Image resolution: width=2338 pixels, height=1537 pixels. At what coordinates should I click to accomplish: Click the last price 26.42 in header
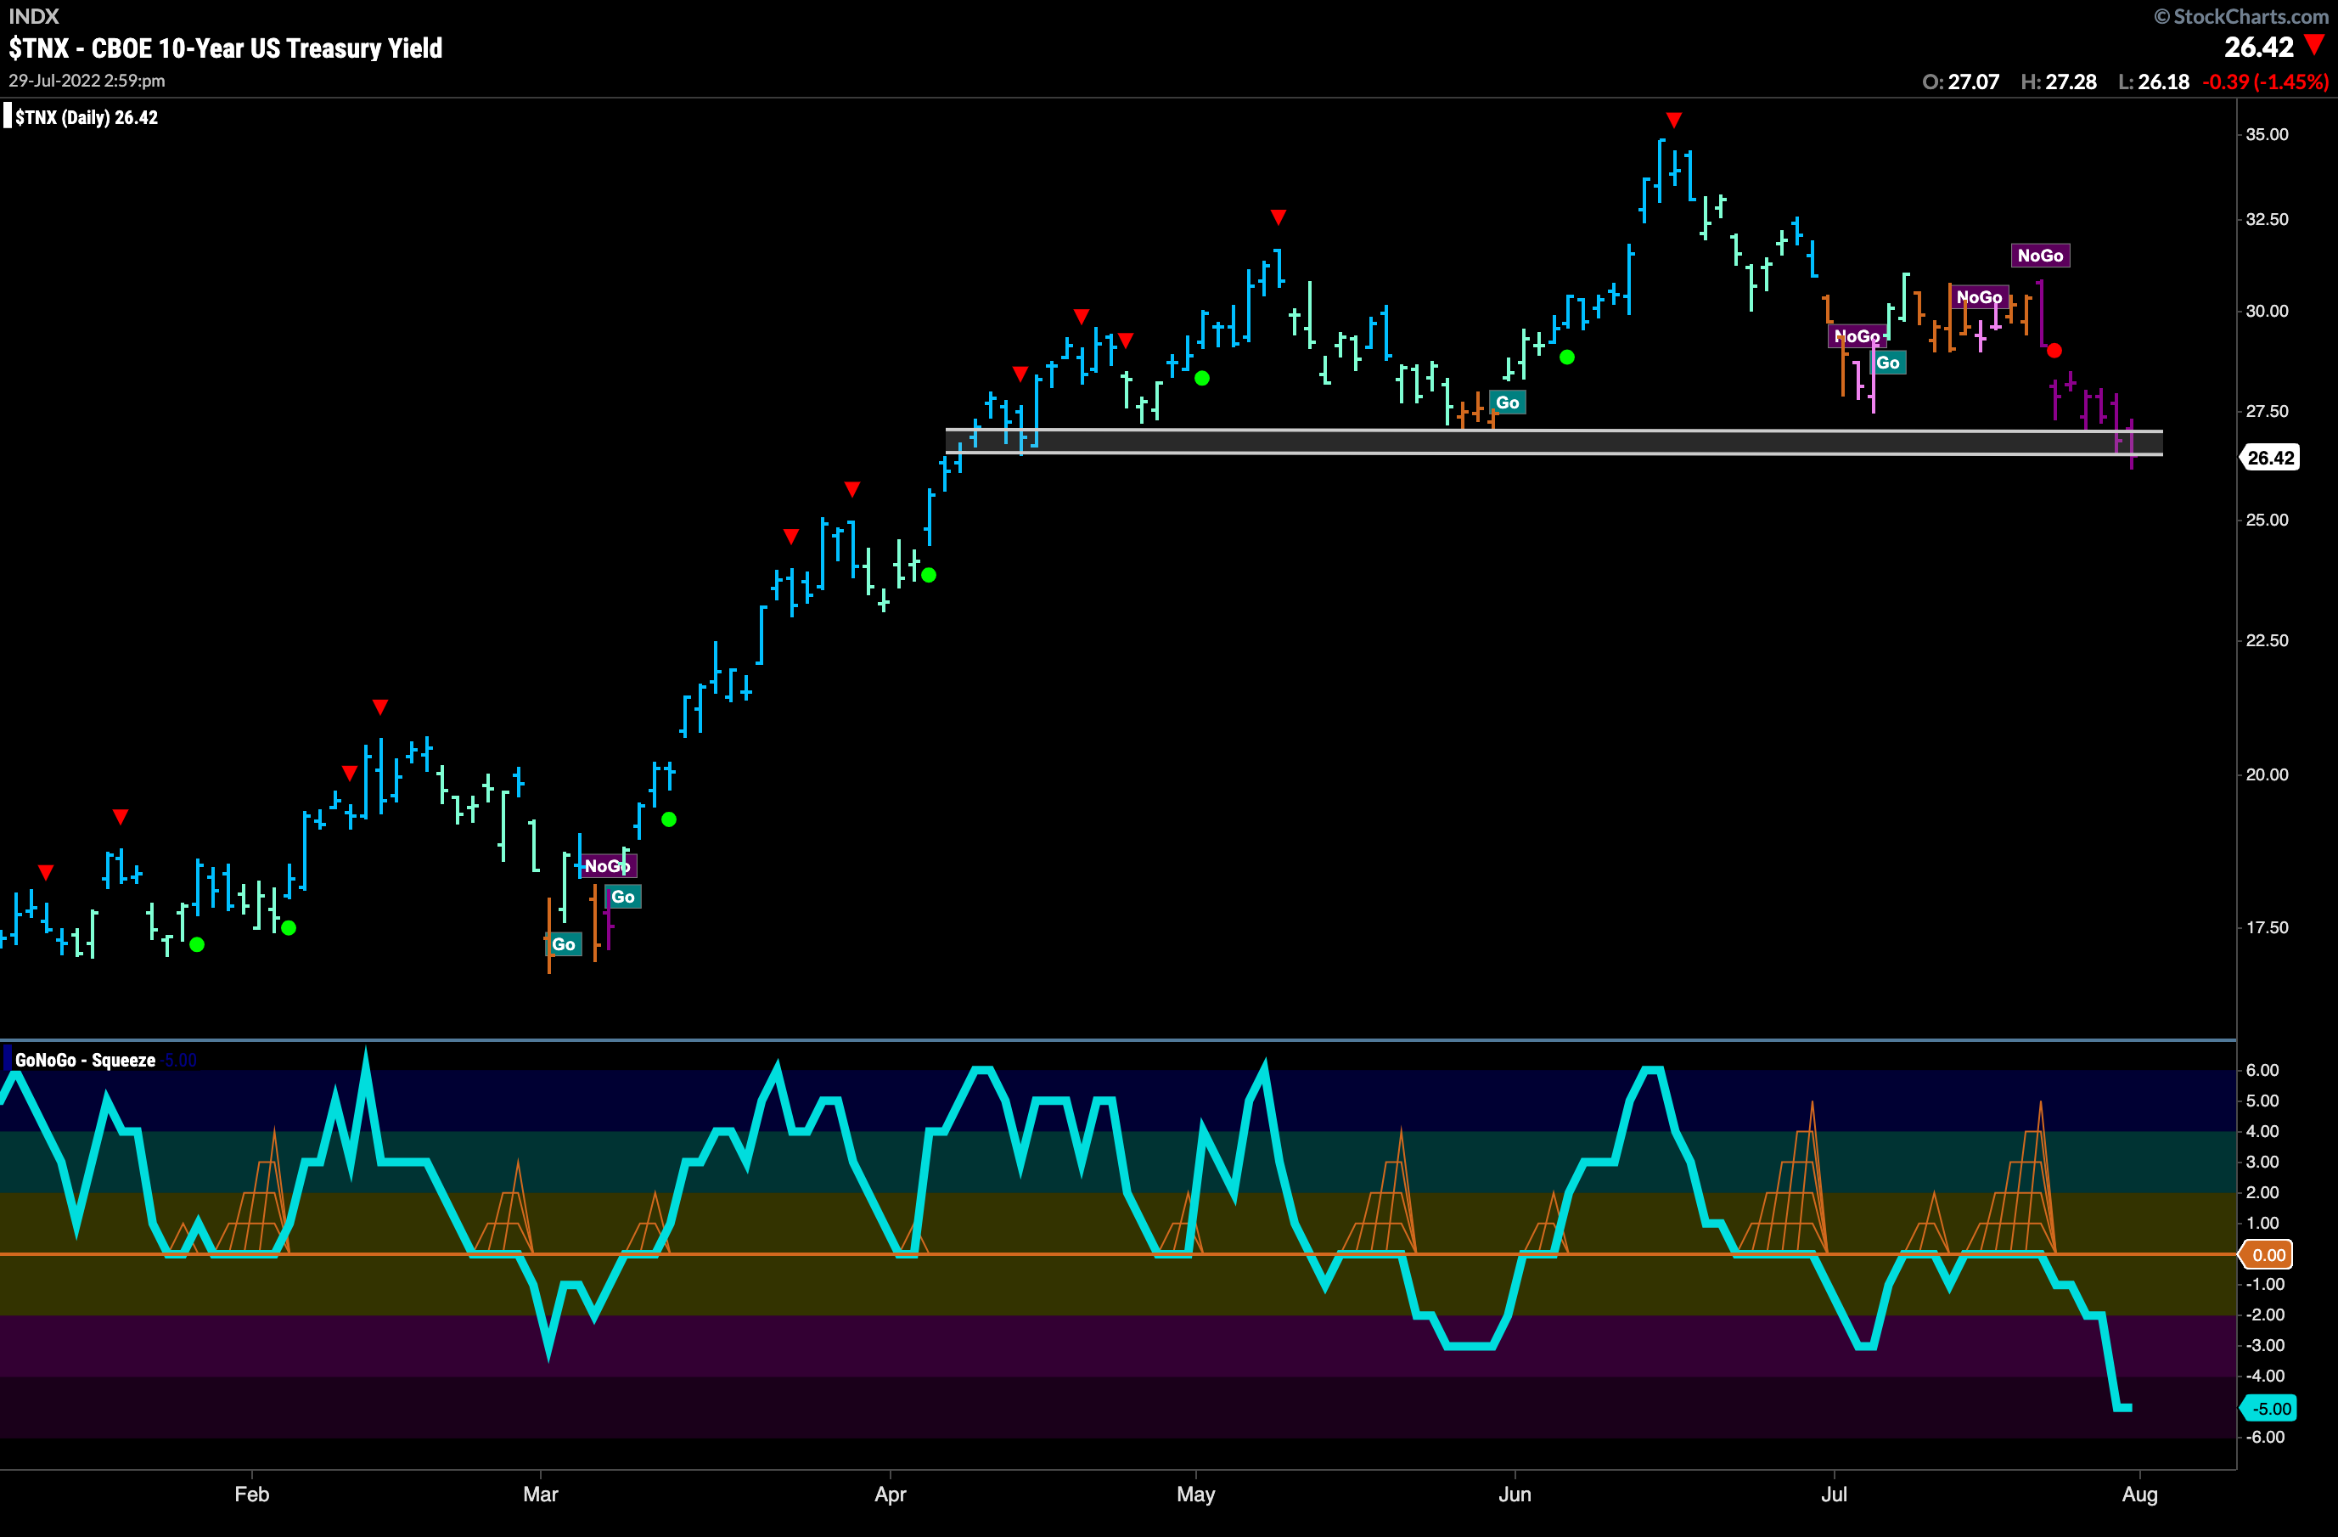tap(2258, 48)
